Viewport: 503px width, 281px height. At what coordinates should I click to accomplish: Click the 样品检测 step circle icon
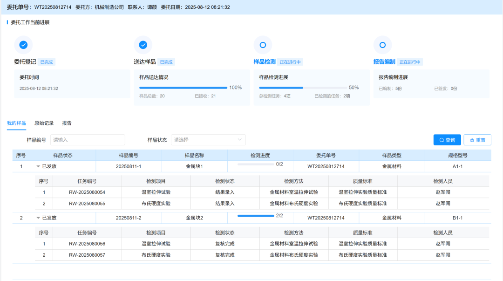[263, 45]
